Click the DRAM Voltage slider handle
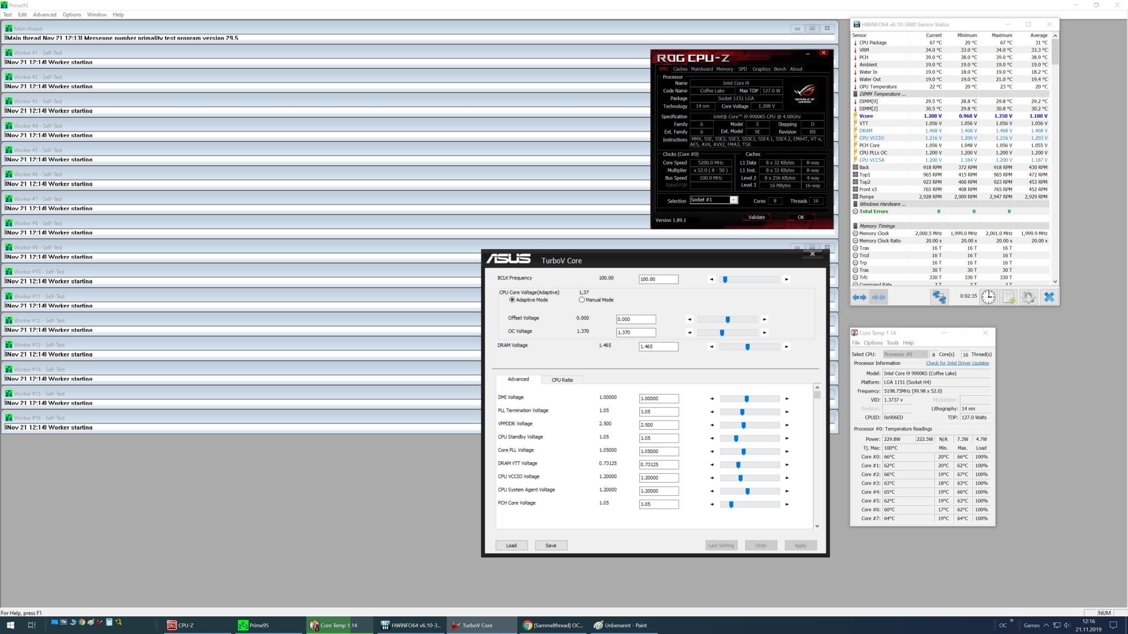The width and height of the screenshot is (1128, 634). [x=747, y=347]
